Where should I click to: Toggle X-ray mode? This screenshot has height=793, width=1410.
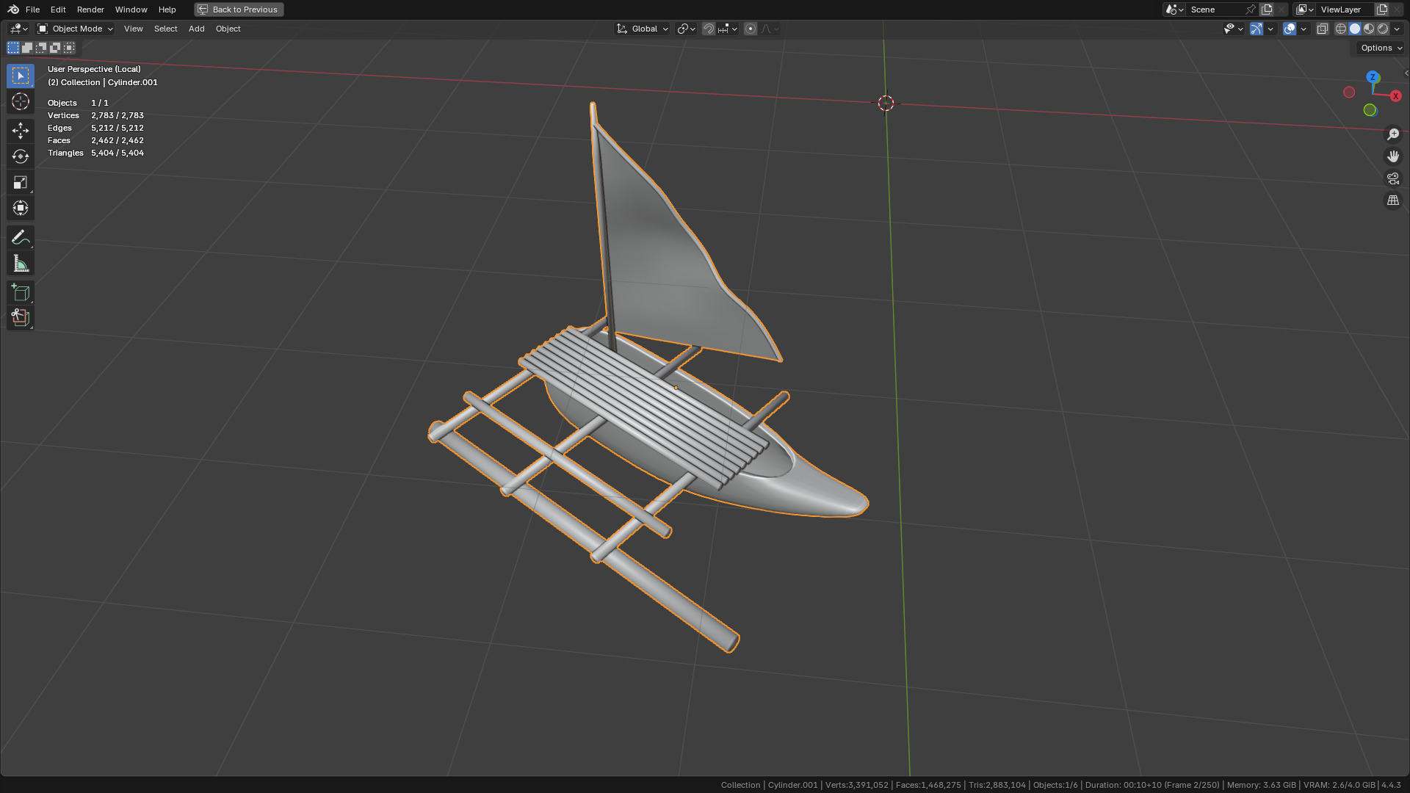coord(1322,29)
